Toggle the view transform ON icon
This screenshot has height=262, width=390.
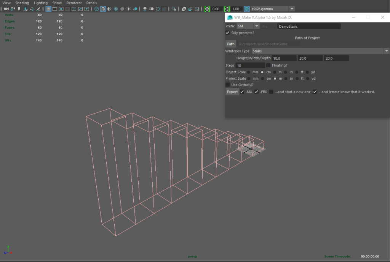pos(247,9)
